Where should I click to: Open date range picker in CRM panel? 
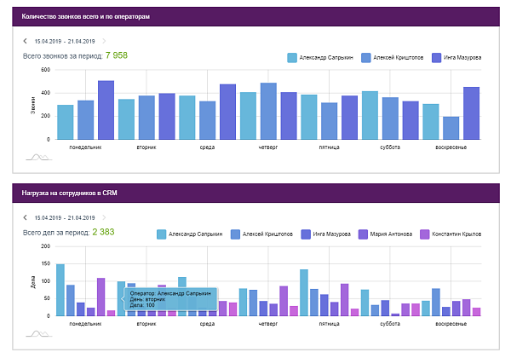tap(65, 218)
